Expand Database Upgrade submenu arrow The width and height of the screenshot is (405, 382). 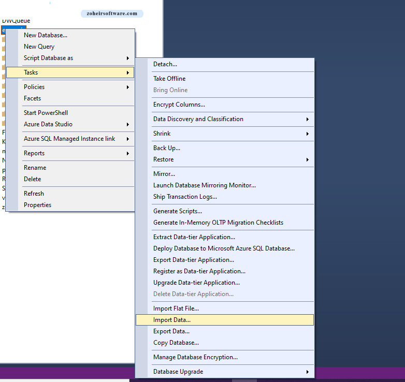click(x=307, y=372)
